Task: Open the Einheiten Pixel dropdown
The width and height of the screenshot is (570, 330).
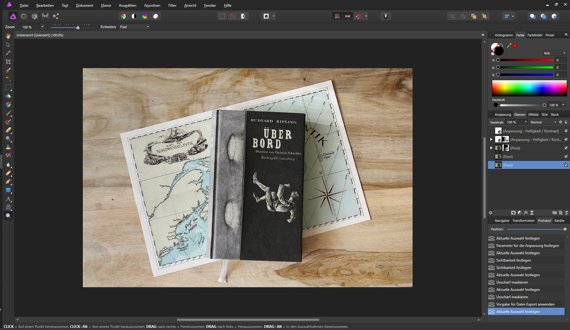Action: [x=134, y=27]
